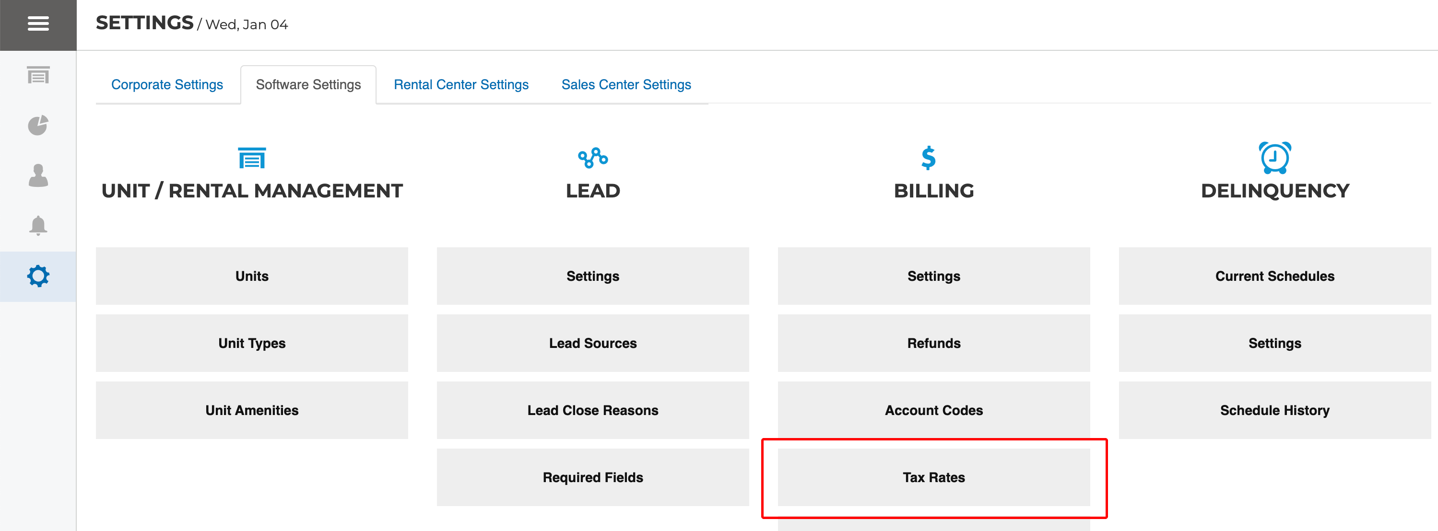Click the DELINQUENCY heading
The width and height of the screenshot is (1438, 531).
pos(1275,191)
